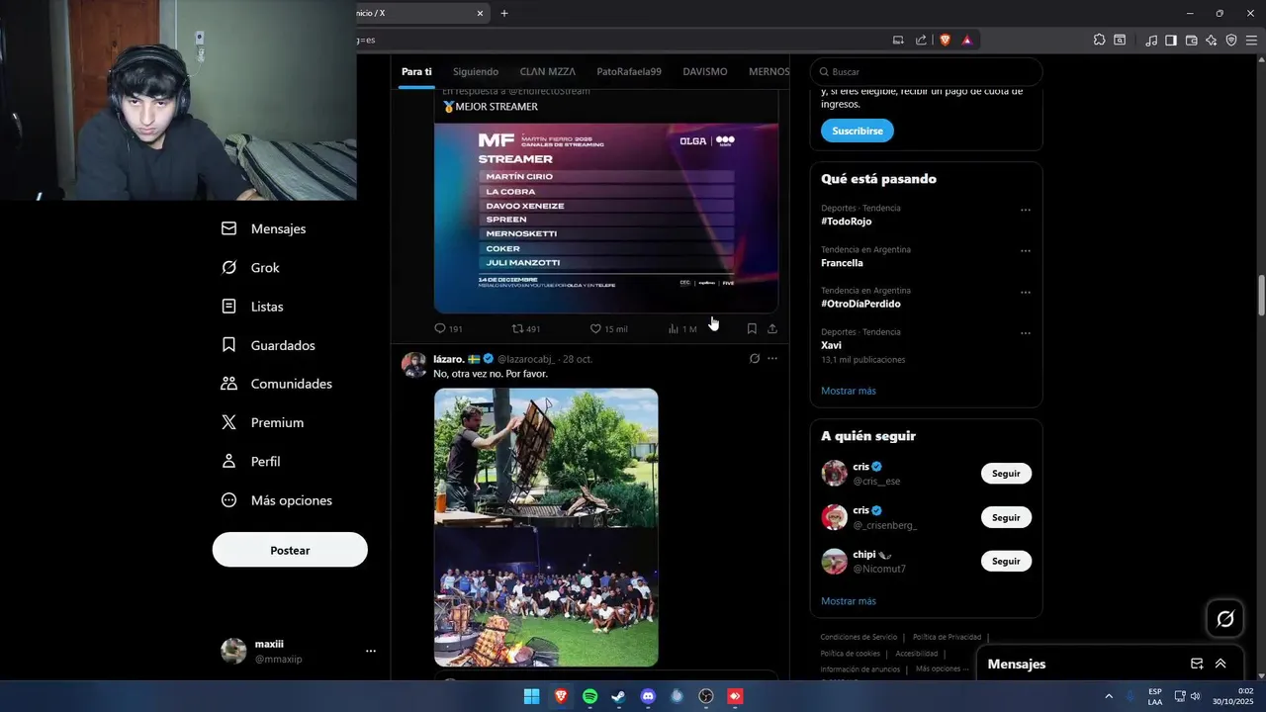
Task: Open options for #OtroDíaPerdido trend
Action: [1026, 293]
